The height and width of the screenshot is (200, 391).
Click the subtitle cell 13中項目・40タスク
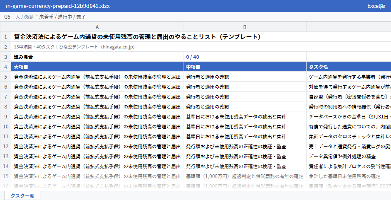201,47
